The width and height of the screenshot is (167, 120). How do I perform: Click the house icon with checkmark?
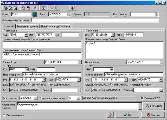tap(24, 8)
